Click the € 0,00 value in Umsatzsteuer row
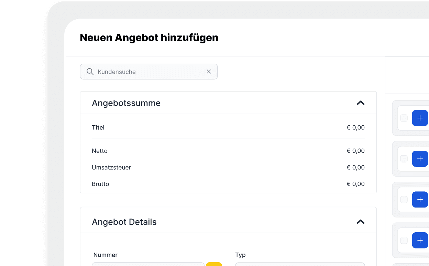Viewport: 429px width, 266px height. tap(356, 167)
